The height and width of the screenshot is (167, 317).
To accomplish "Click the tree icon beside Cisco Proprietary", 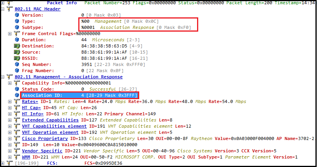I will (17, 138).
